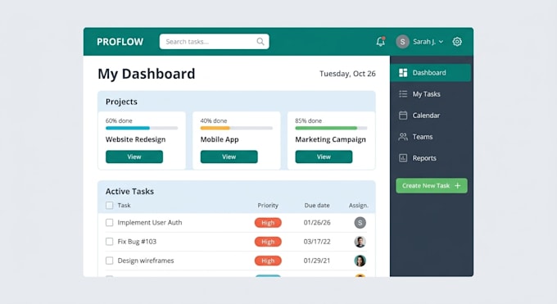The height and width of the screenshot is (304, 557).
Task: Click the Fix Bug #103 task name
Action: click(x=137, y=242)
